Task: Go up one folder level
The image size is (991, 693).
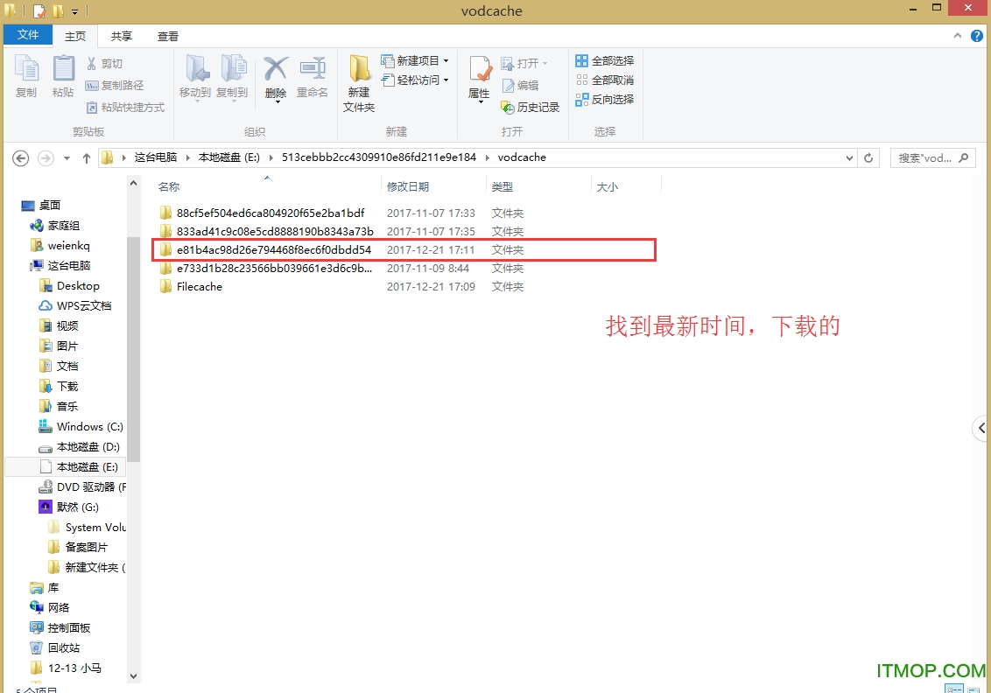Action: [87, 157]
